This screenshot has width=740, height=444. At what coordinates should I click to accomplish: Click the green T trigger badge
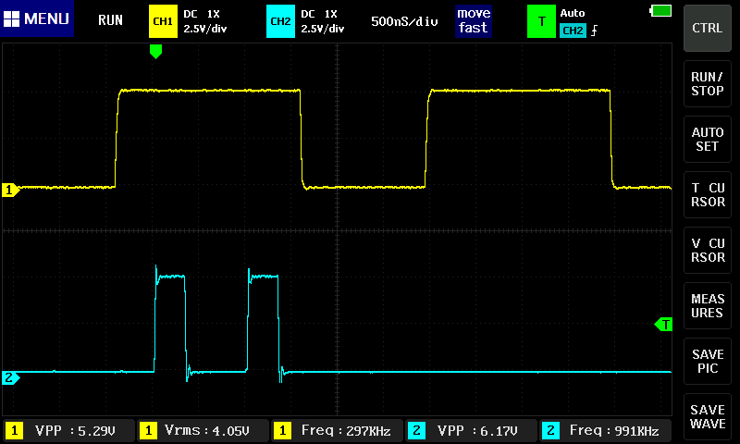click(541, 20)
